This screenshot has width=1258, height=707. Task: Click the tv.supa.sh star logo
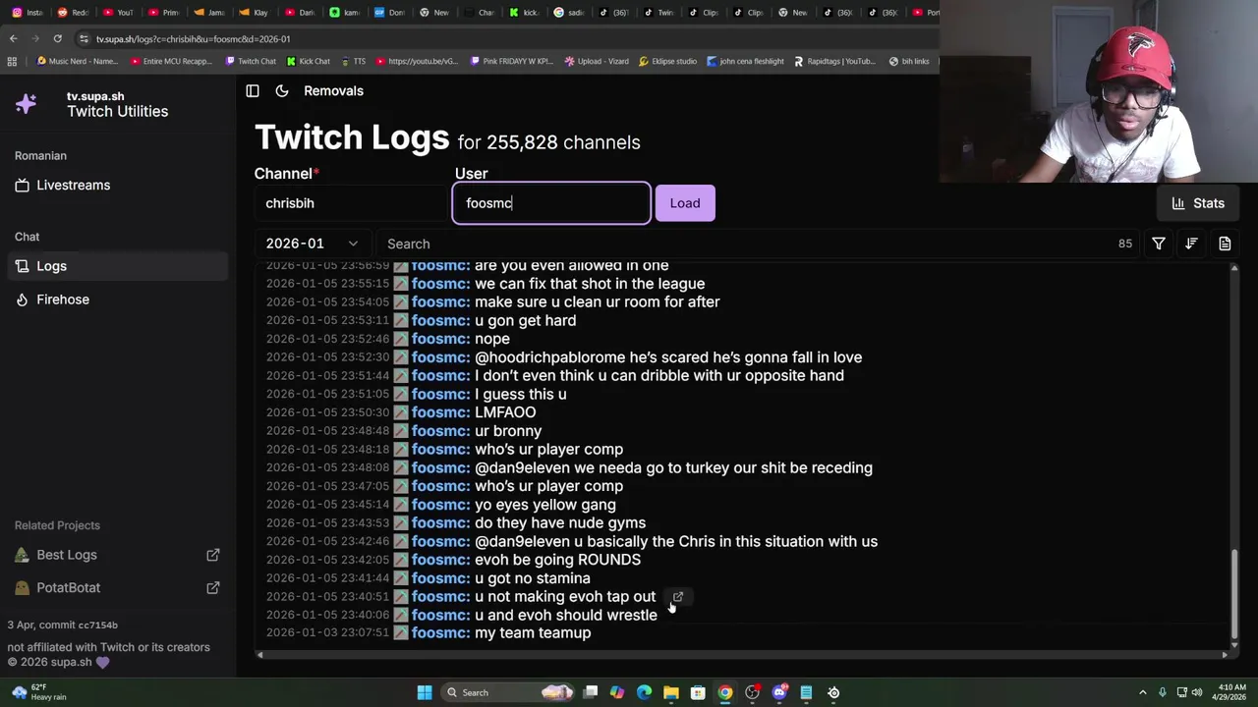point(27,103)
